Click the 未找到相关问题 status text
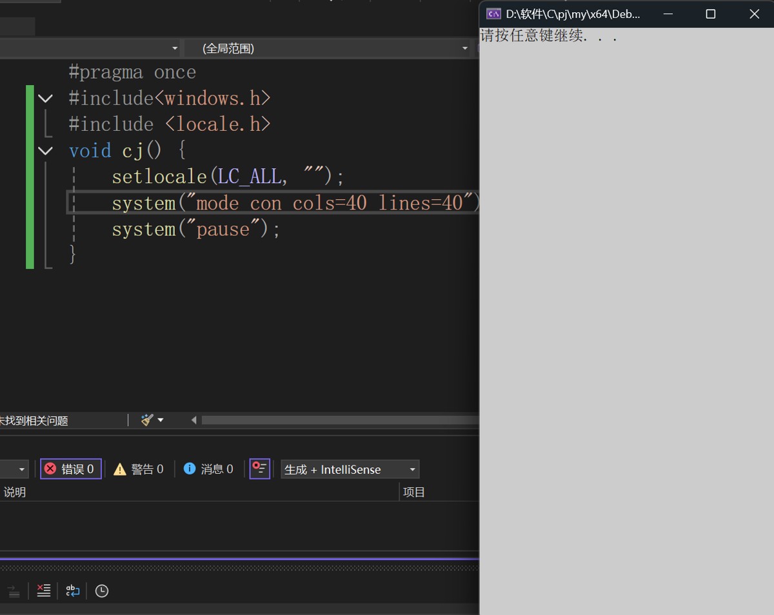The width and height of the screenshot is (774, 615). tap(34, 420)
